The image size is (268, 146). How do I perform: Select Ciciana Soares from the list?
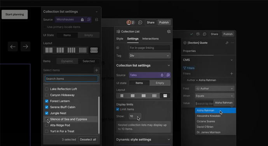coord(215,121)
